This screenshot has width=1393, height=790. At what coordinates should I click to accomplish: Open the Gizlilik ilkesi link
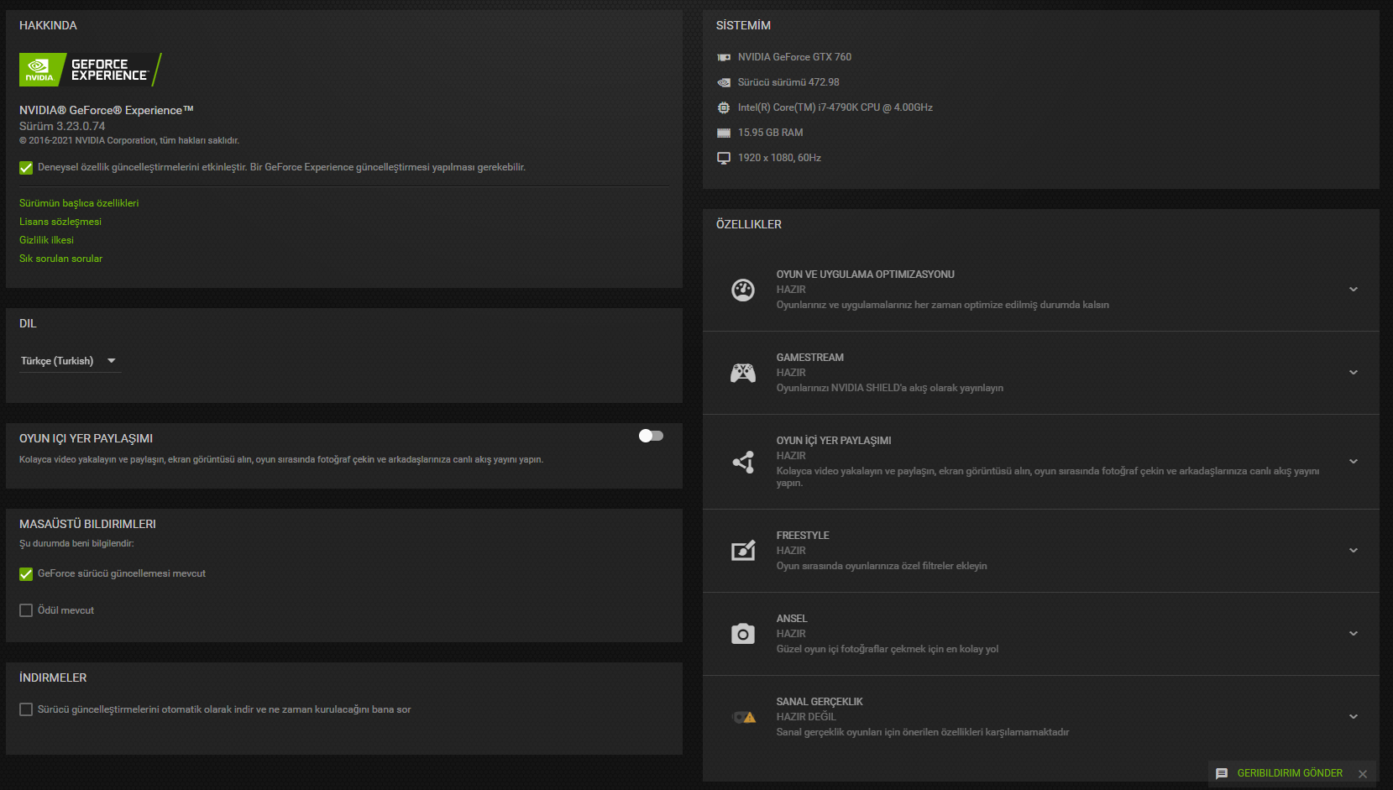click(46, 240)
